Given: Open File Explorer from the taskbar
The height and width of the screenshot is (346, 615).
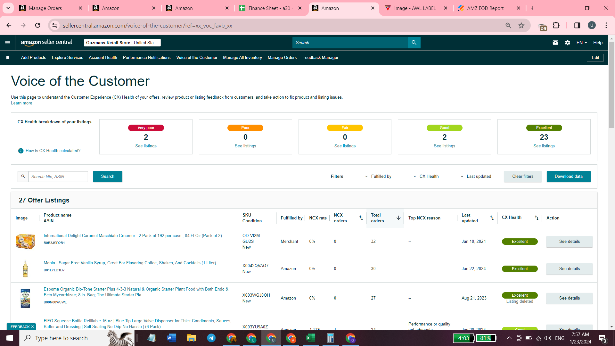Looking at the screenshot, I should point(192,338).
